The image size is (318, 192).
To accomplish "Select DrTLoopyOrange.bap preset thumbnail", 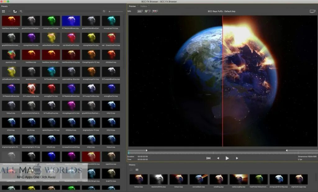I will coord(31,89).
